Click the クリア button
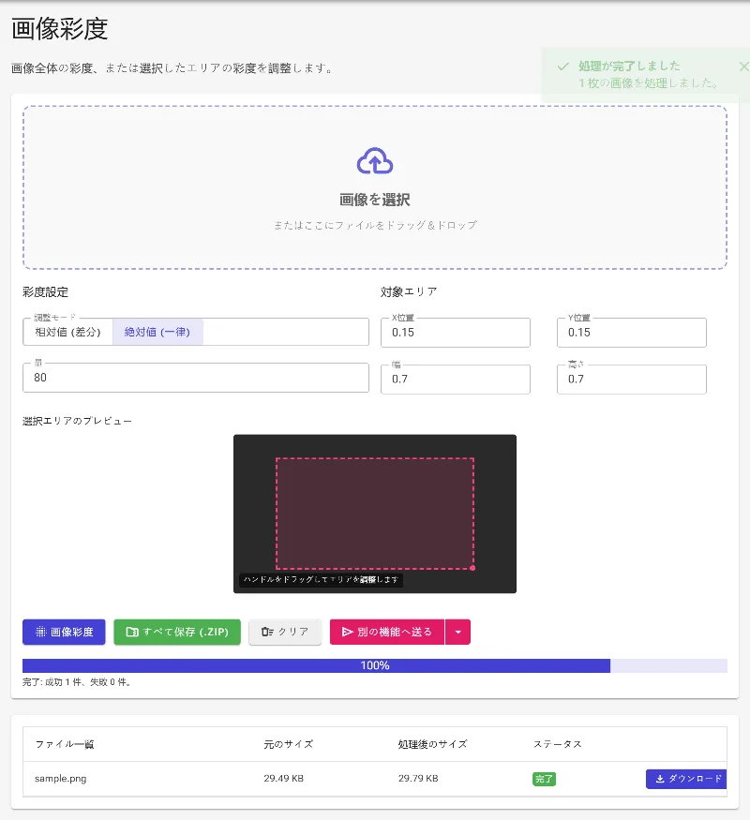 click(285, 632)
